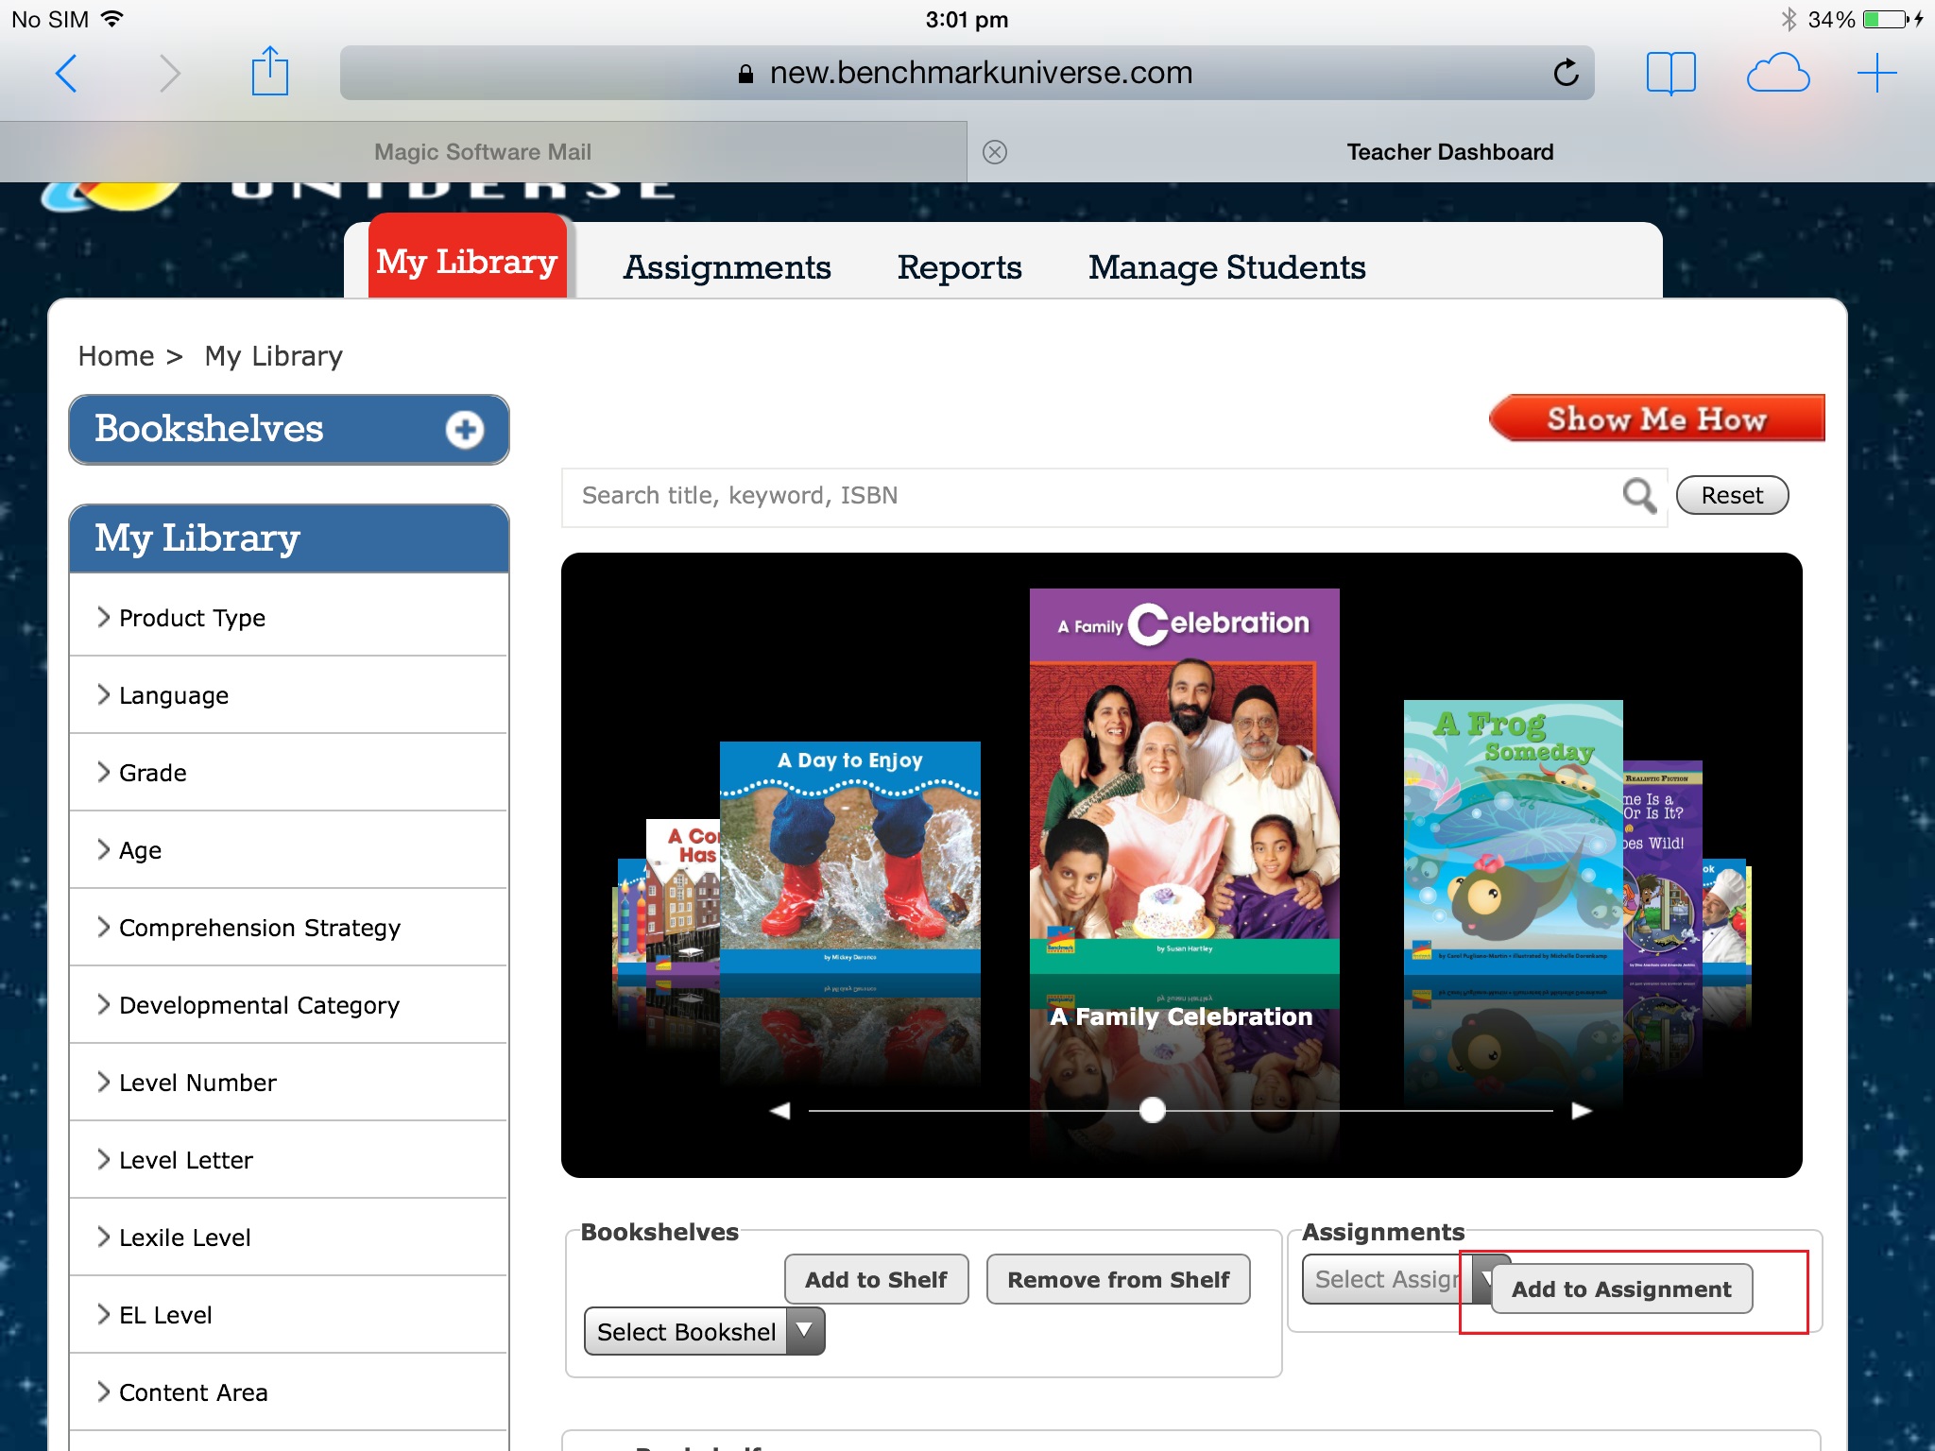Tap the Safari back arrow
Viewport: 1935px width, 1451px height.
[x=66, y=74]
